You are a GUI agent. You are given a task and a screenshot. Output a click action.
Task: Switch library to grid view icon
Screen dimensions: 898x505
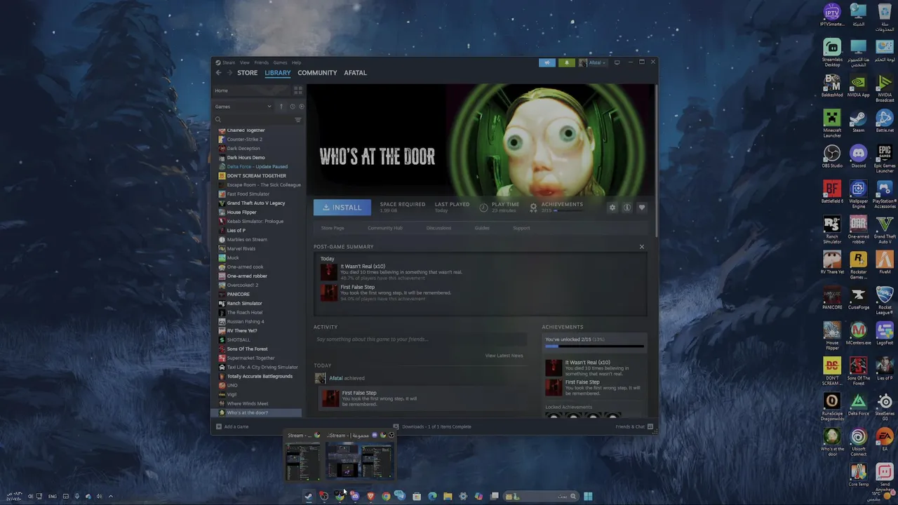click(297, 90)
